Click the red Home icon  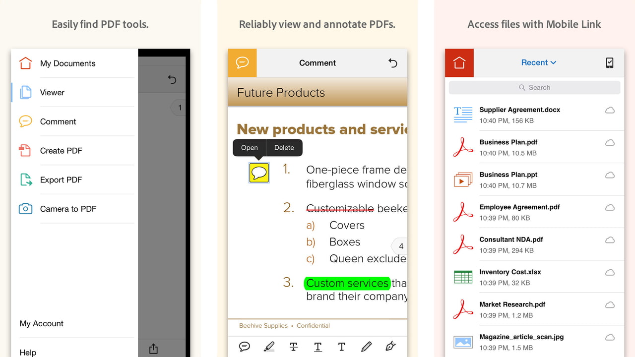click(x=459, y=63)
